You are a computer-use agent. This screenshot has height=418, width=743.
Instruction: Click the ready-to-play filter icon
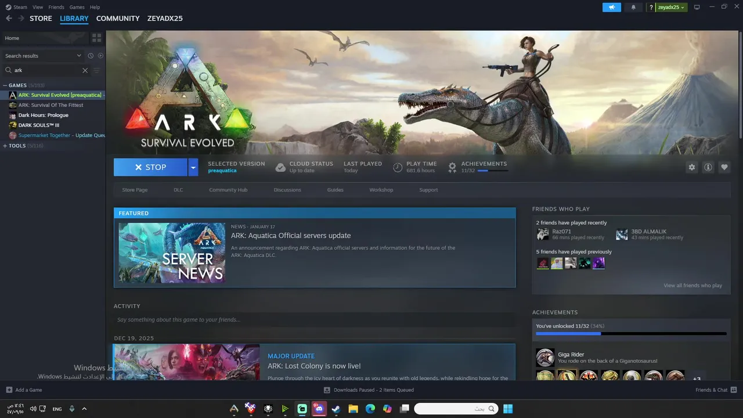(100, 56)
